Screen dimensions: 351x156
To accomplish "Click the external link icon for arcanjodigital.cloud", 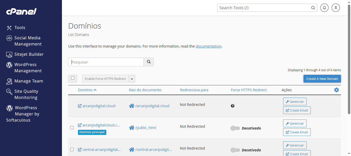I will point(80,106).
